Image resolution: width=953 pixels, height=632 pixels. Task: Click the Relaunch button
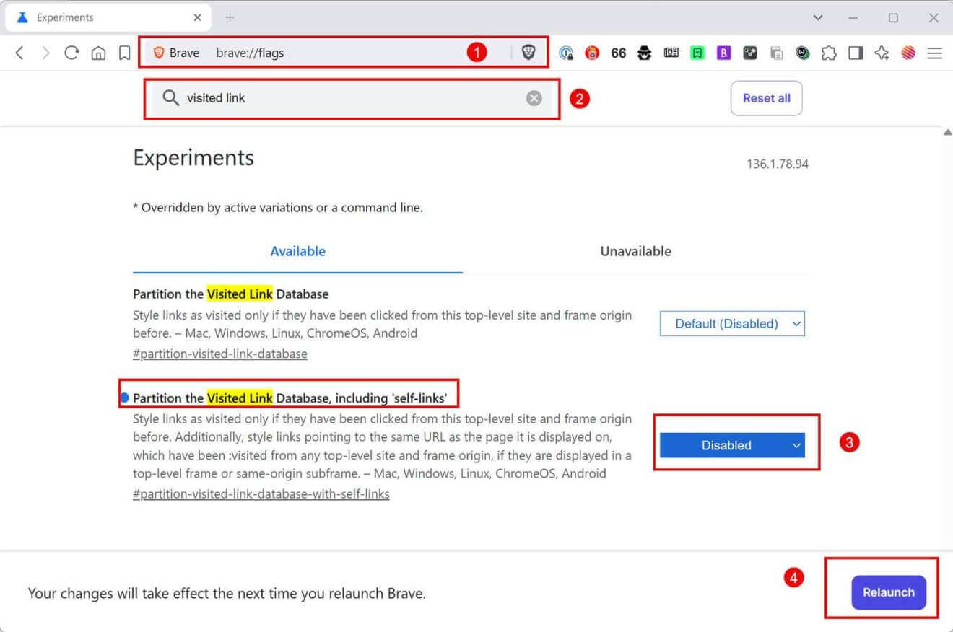[x=889, y=592]
